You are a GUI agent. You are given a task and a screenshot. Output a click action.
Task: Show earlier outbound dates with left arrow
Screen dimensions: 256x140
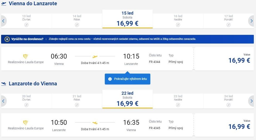3,21
